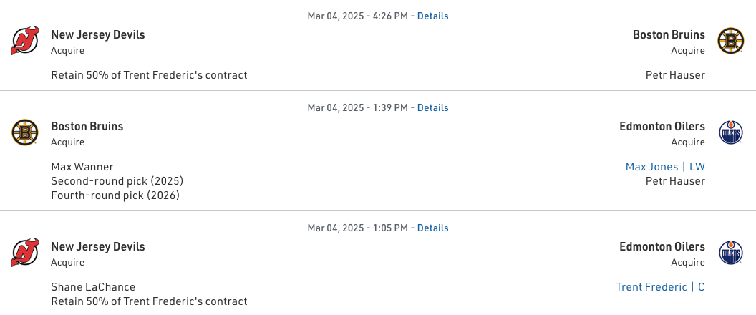
Task: Click the Devils logo in the 4:26 PM trade
Action: 25,41
